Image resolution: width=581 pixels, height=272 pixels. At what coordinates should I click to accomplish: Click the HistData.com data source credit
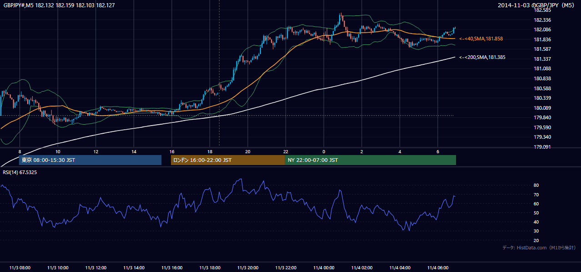(539, 248)
